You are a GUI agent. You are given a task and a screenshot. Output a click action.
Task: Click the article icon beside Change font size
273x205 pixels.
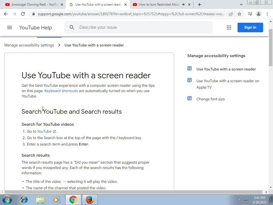point(190,98)
